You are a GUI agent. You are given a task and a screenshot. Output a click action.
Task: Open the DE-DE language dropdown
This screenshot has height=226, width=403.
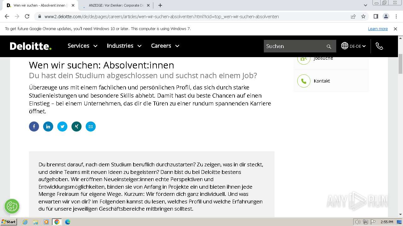pos(358,46)
